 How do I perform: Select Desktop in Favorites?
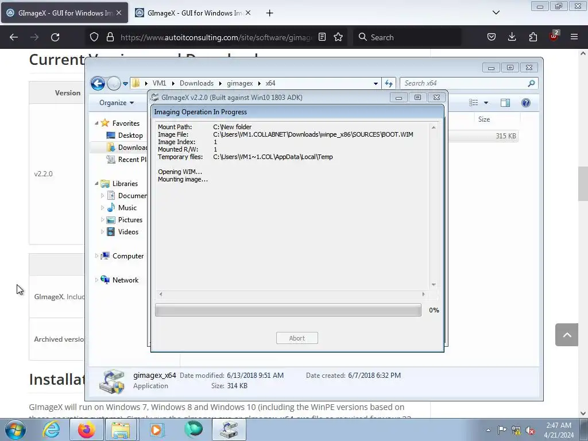click(x=125, y=136)
